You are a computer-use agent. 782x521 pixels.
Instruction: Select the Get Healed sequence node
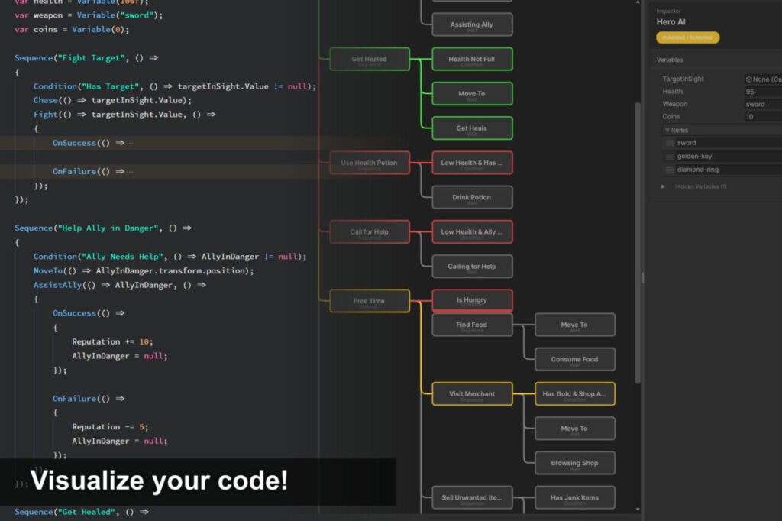pyautogui.click(x=370, y=59)
